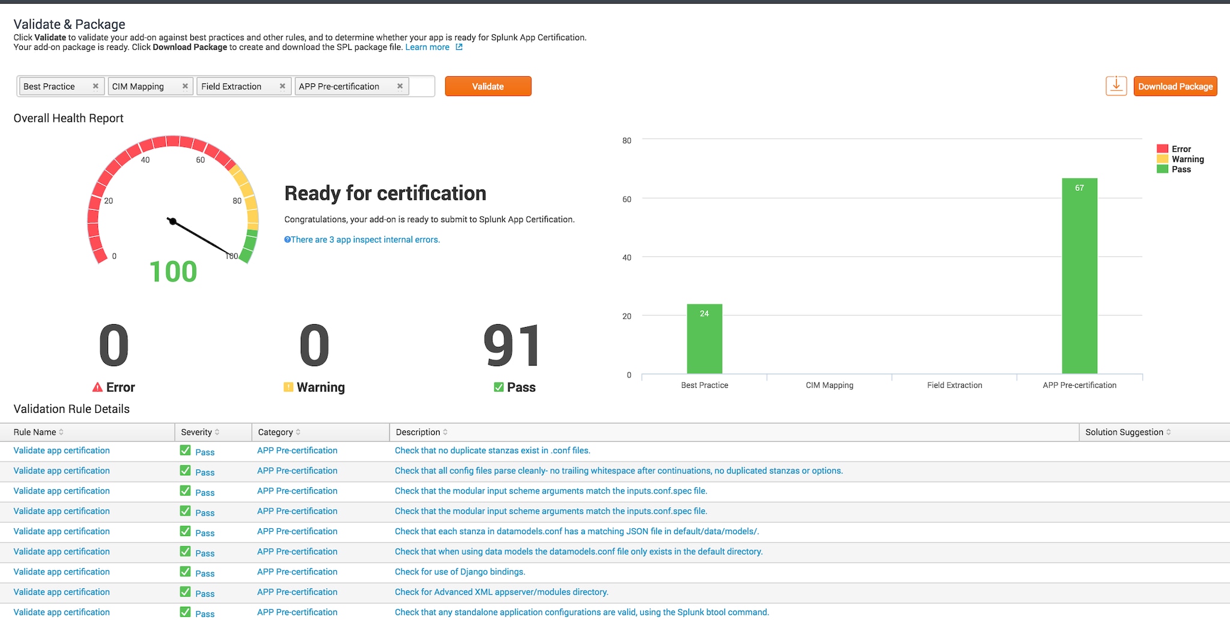This screenshot has width=1230, height=620.
Task: Select description 'Check for use of Django bindings.'
Action: pyautogui.click(x=460, y=571)
